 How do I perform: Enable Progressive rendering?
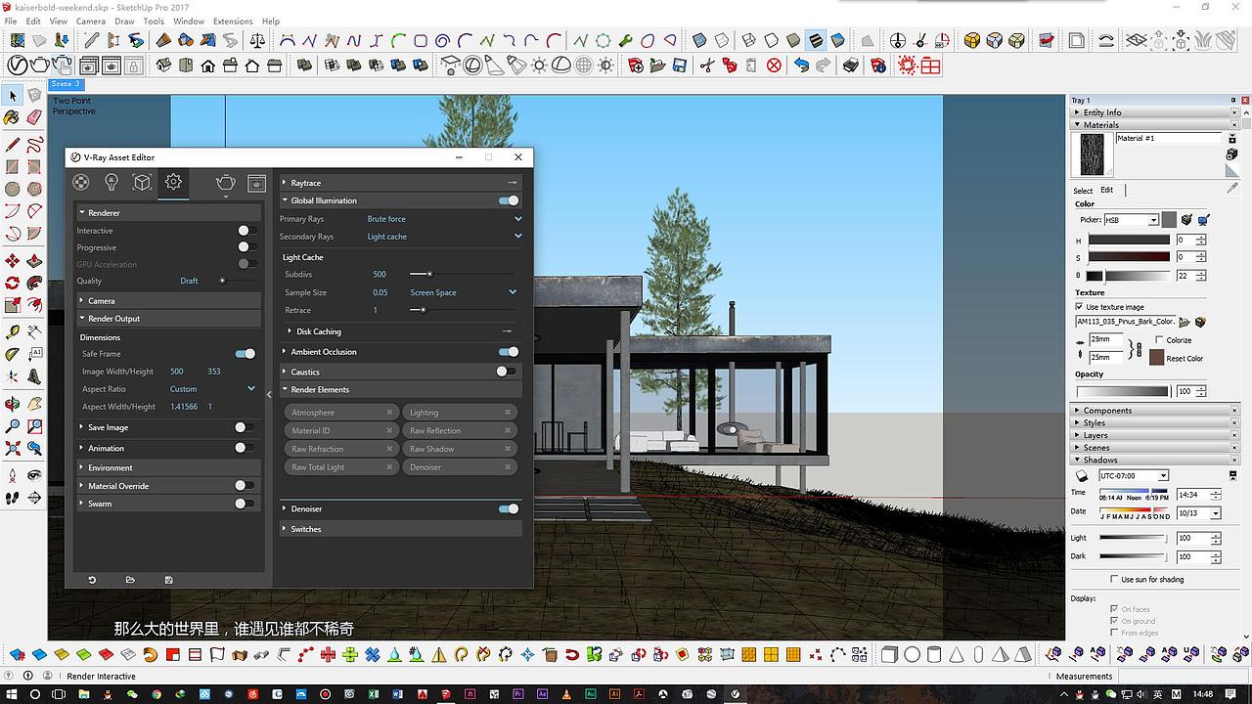(246, 246)
